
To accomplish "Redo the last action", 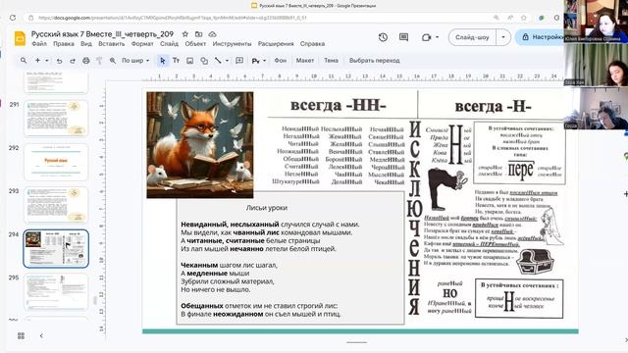I will pyautogui.click(x=73, y=61).
